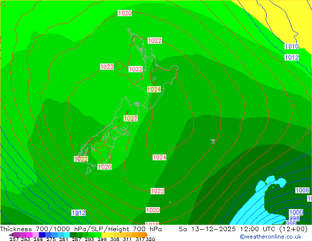Click the word Thickness in the map title
This screenshot has width=312, height=241.
click(16, 229)
